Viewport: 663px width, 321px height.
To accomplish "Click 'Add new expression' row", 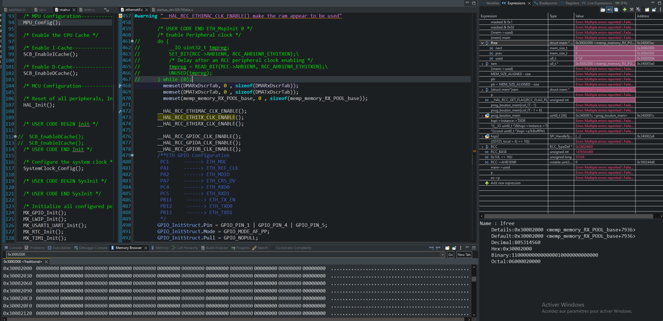I will click(504, 182).
